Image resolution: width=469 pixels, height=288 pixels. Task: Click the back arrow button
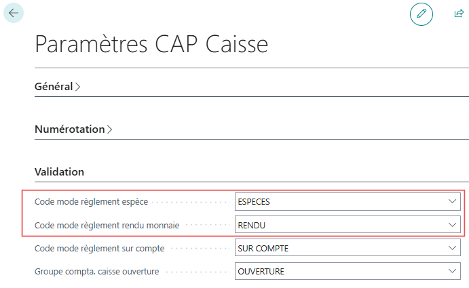pos(14,13)
